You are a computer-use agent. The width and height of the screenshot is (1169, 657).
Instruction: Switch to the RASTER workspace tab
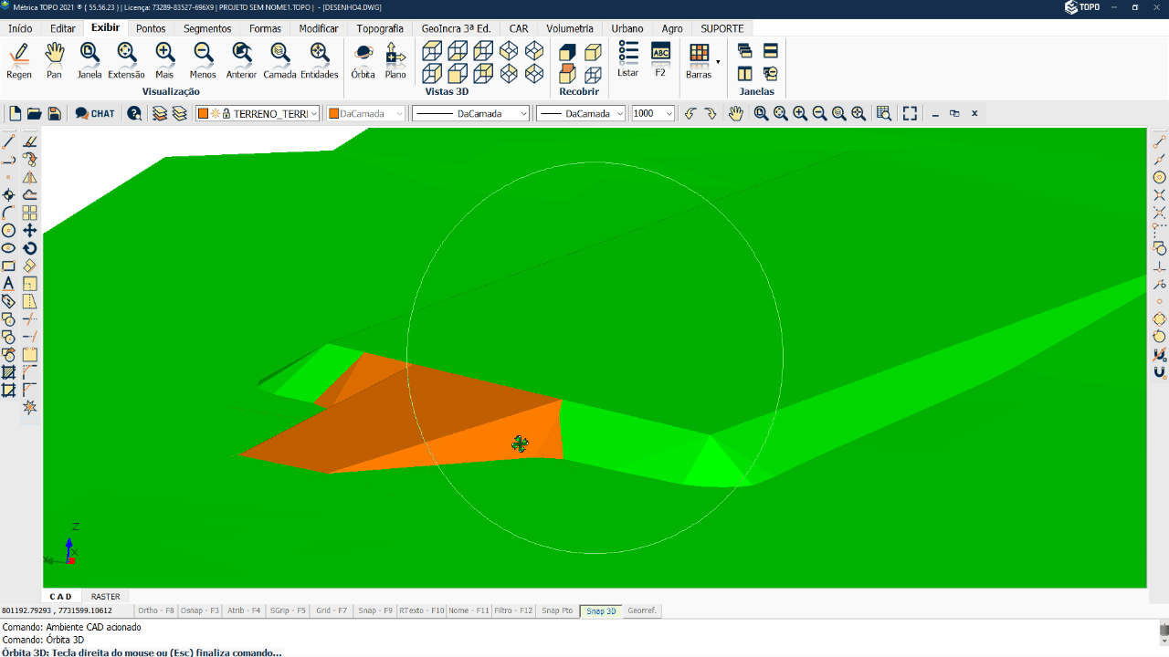(105, 597)
